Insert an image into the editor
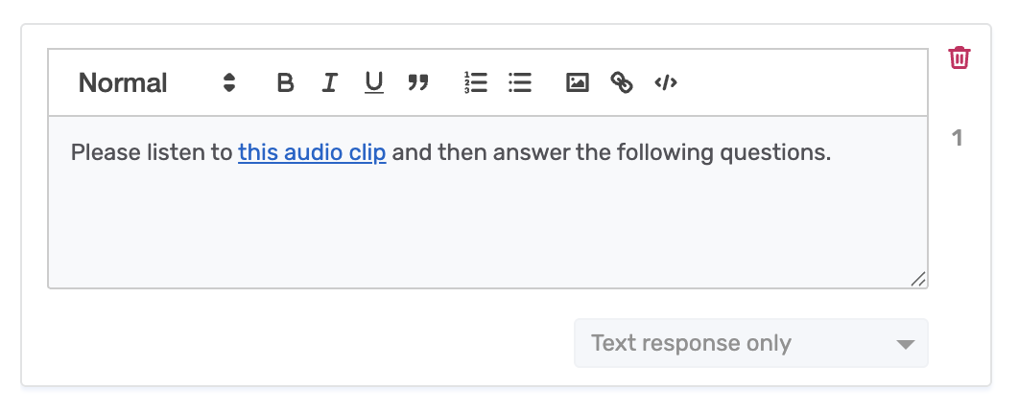Viewport: 1019px width, 412px height. coord(577,83)
